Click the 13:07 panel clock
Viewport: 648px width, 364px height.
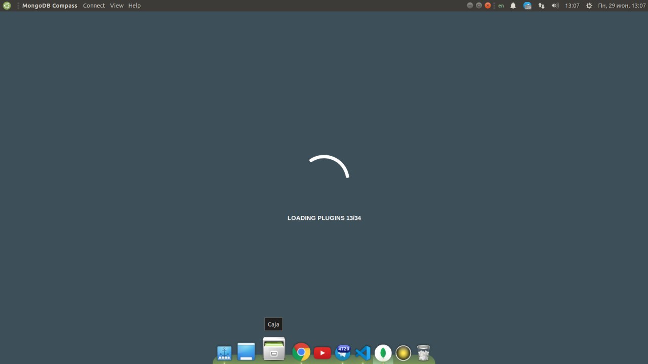572,6
